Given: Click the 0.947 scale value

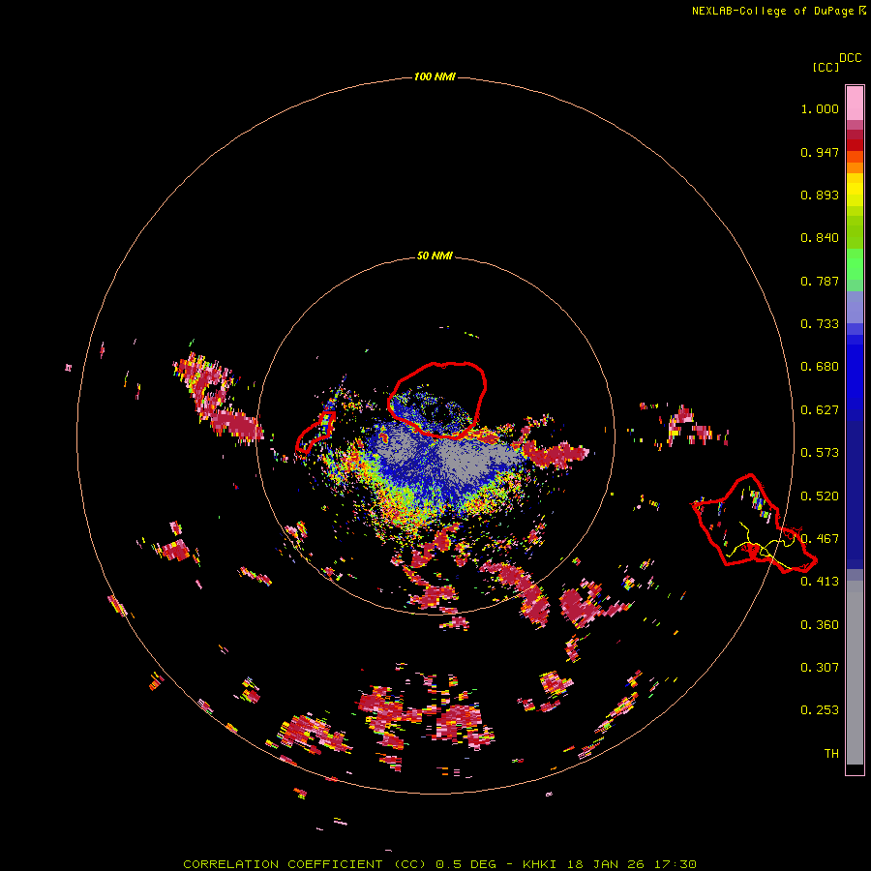Looking at the screenshot, I should [x=820, y=152].
